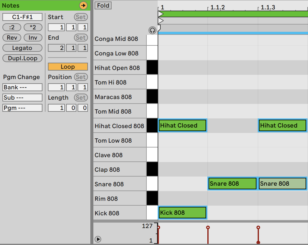Click the black key beside Clap 808
This screenshot has height=245, width=308.
pos(152,169)
